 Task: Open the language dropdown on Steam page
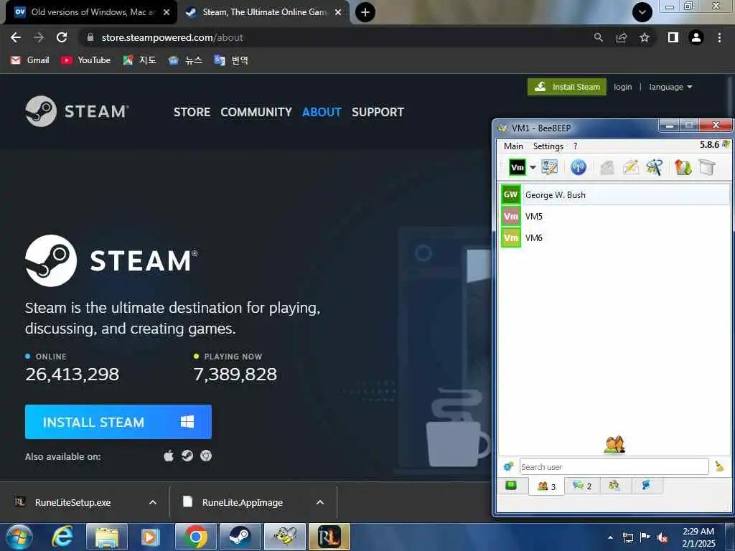coord(670,87)
